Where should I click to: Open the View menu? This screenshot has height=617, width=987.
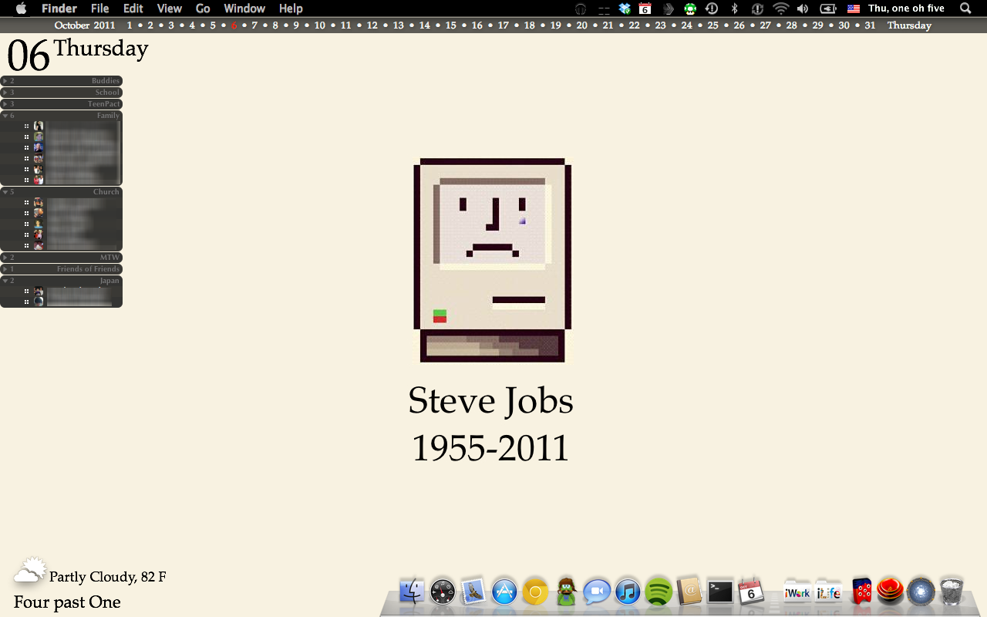(x=170, y=8)
